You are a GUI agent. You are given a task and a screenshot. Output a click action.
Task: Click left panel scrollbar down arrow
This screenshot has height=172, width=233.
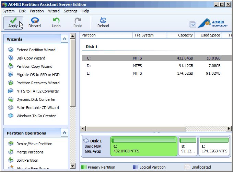click(73, 166)
